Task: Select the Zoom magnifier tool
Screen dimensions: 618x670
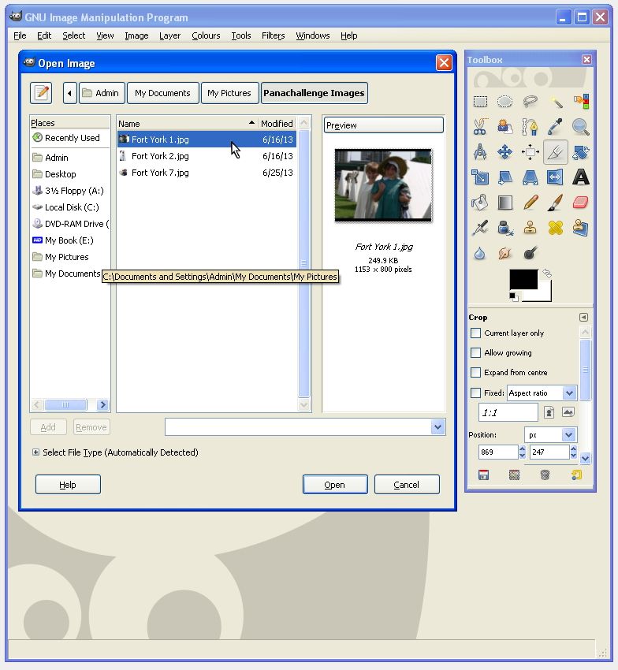Action: pos(580,127)
